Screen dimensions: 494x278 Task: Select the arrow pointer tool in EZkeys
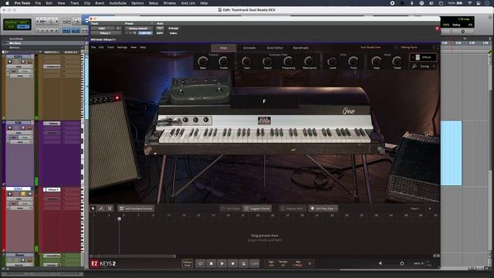(x=93, y=208)
